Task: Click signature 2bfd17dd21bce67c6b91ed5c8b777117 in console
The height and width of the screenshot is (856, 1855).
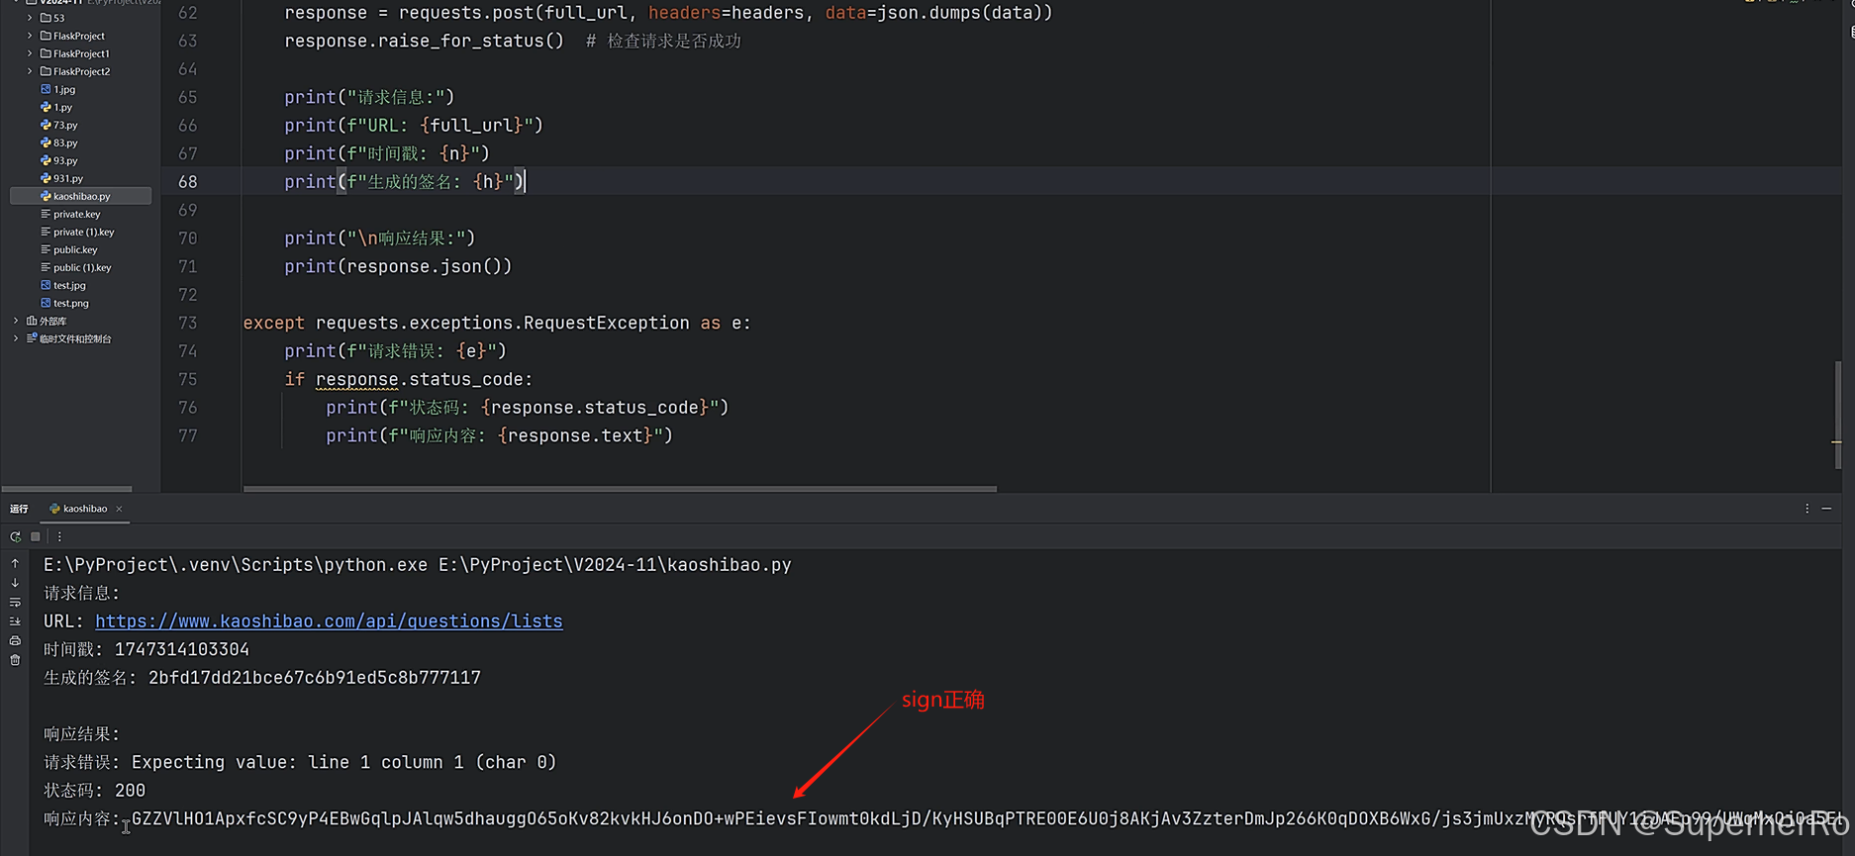Action: click(315, 678)
